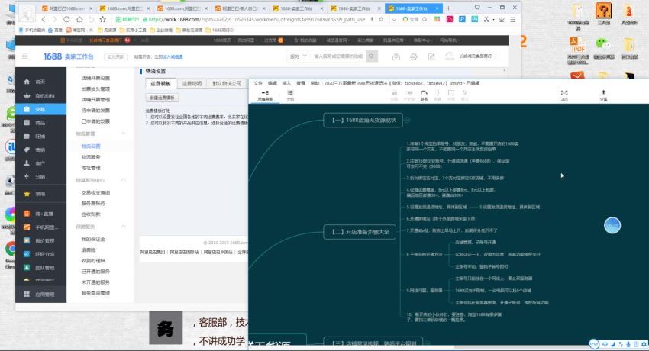Select 交易 in the dark sidebar

[40, 109]
